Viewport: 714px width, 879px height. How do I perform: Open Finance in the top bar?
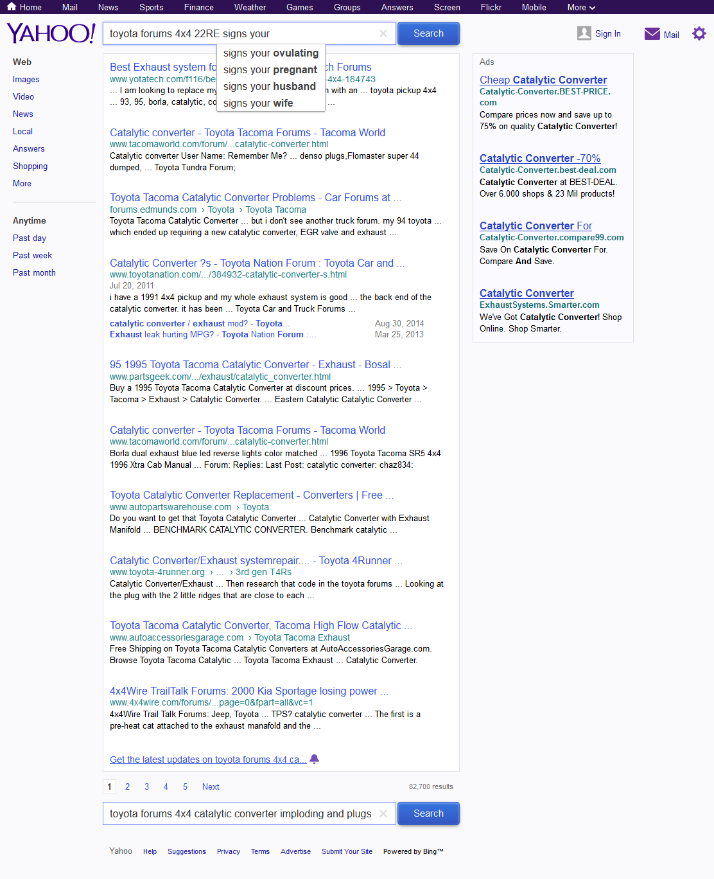point(199,7)
